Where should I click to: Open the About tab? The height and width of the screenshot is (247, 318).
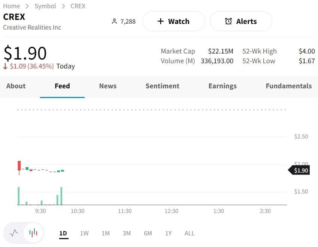pyautogui.click(x=16, y=86)
